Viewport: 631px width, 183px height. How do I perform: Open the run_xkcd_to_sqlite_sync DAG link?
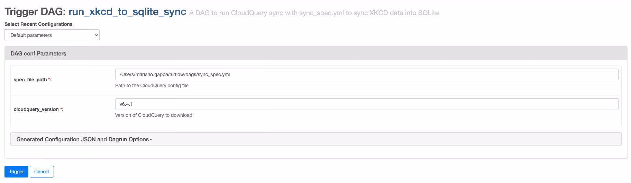[127, 12]
